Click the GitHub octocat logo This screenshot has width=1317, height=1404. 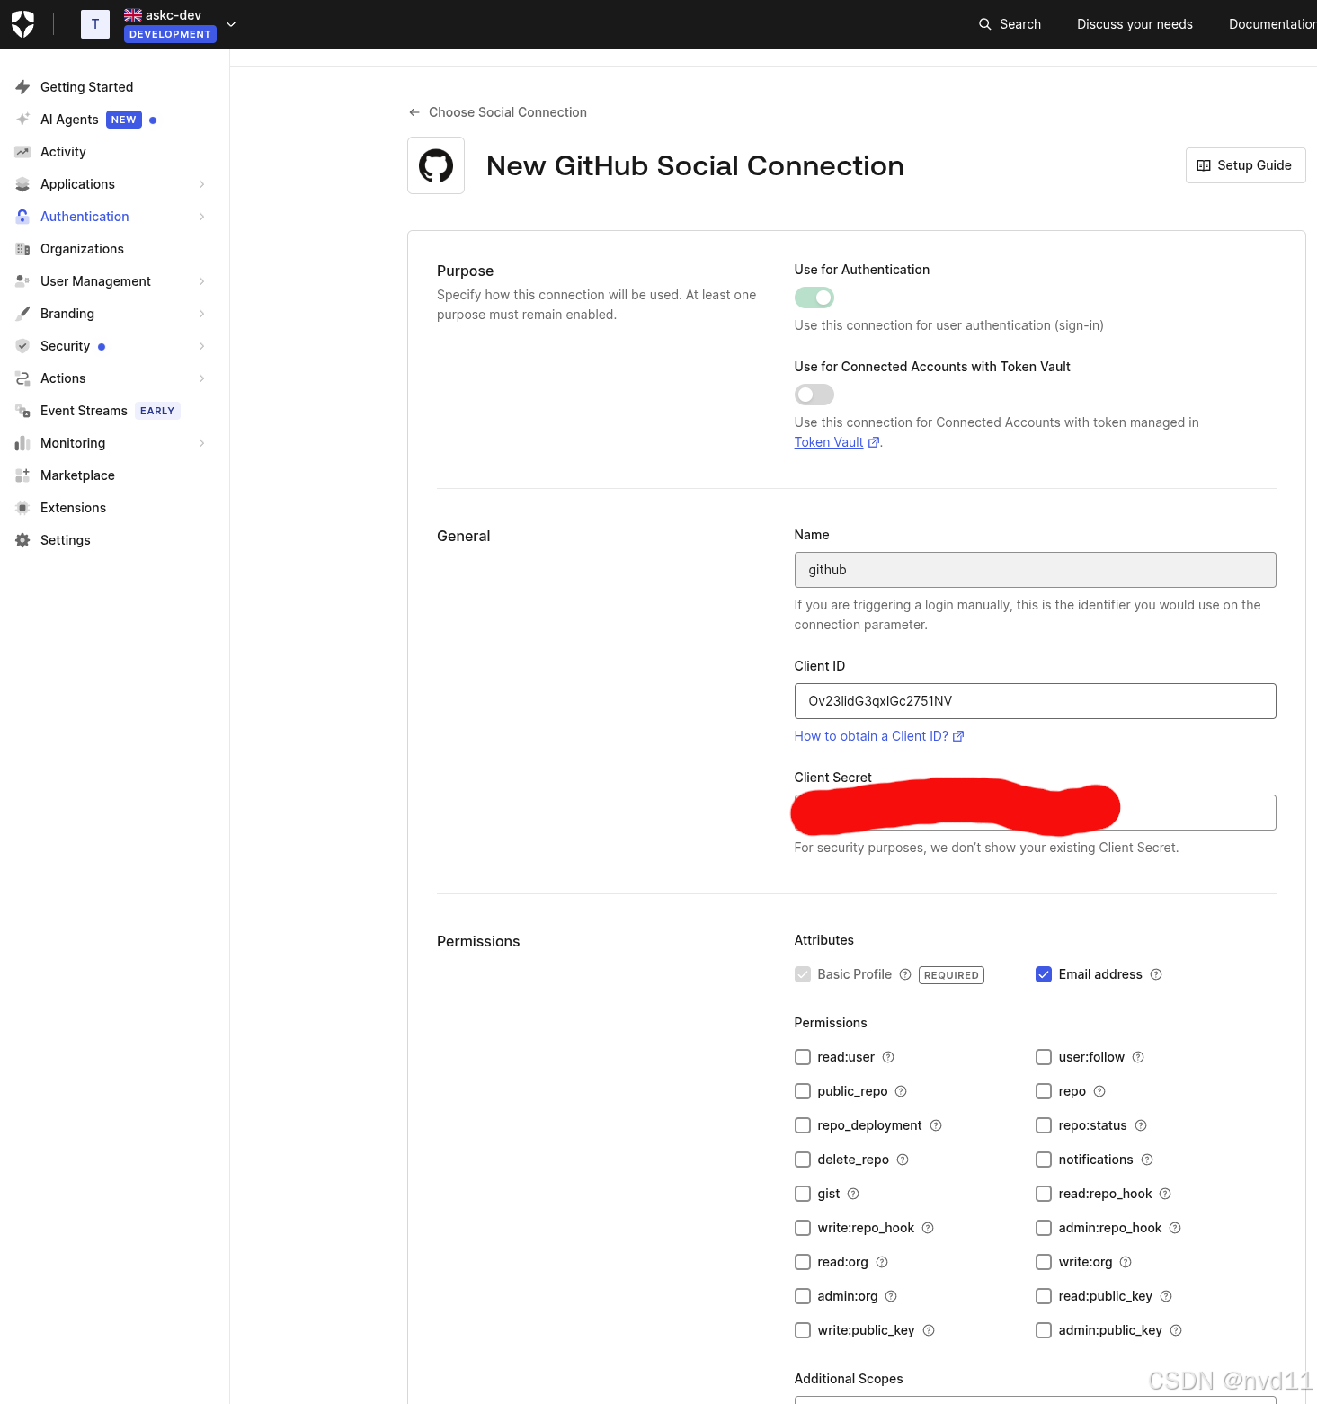click(436, 165)
